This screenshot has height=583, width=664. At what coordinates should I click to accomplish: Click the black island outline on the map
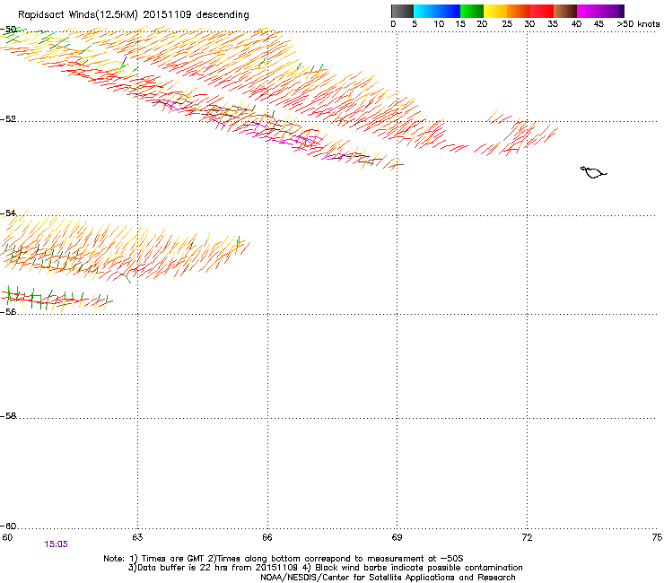pos(593,172)
